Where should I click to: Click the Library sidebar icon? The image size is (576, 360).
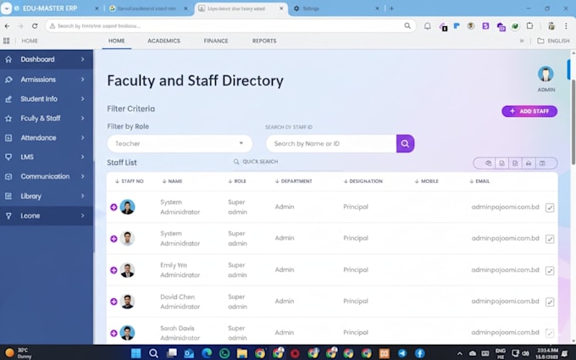pyautogui.click(x=8, y=197)
